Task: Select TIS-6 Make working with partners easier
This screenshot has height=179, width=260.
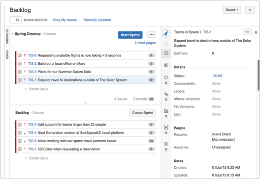Action: pos(86,141)
